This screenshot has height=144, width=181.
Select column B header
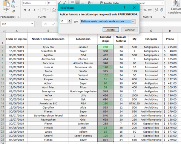click(x=48, y=31)
